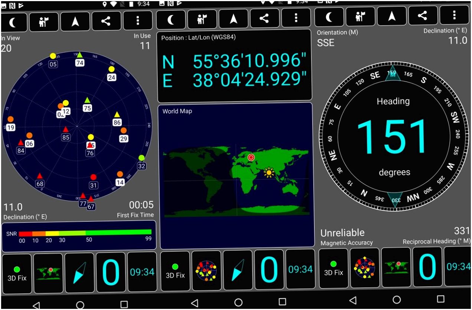Screen dimensions: 472x310
Task: Tap satellite 74 marker in the sky view
Action: tap(79, 59)
